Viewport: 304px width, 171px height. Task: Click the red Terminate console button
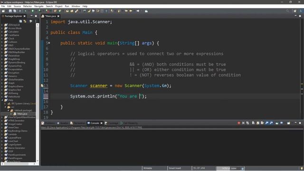(239, 123)
